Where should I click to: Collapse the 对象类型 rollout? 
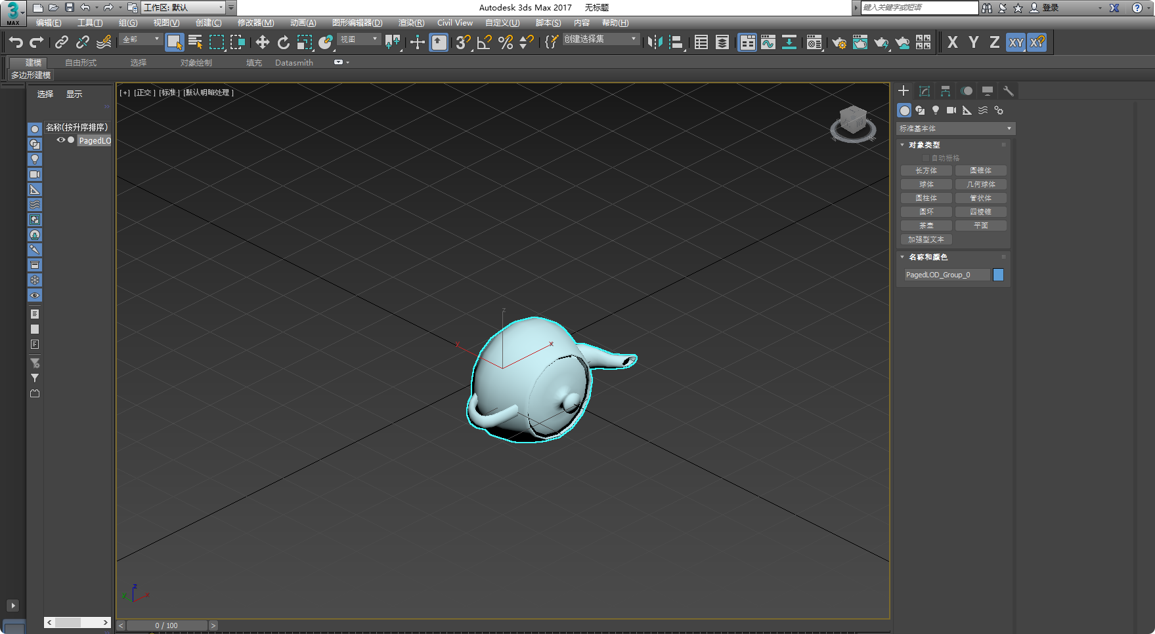[x=924, y=145]
